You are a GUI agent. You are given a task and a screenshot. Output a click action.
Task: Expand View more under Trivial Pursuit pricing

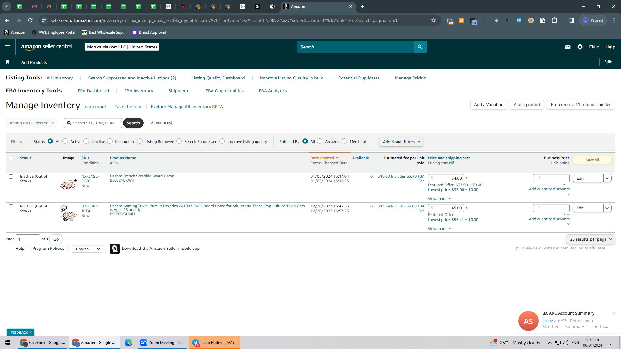pos(440,229)
